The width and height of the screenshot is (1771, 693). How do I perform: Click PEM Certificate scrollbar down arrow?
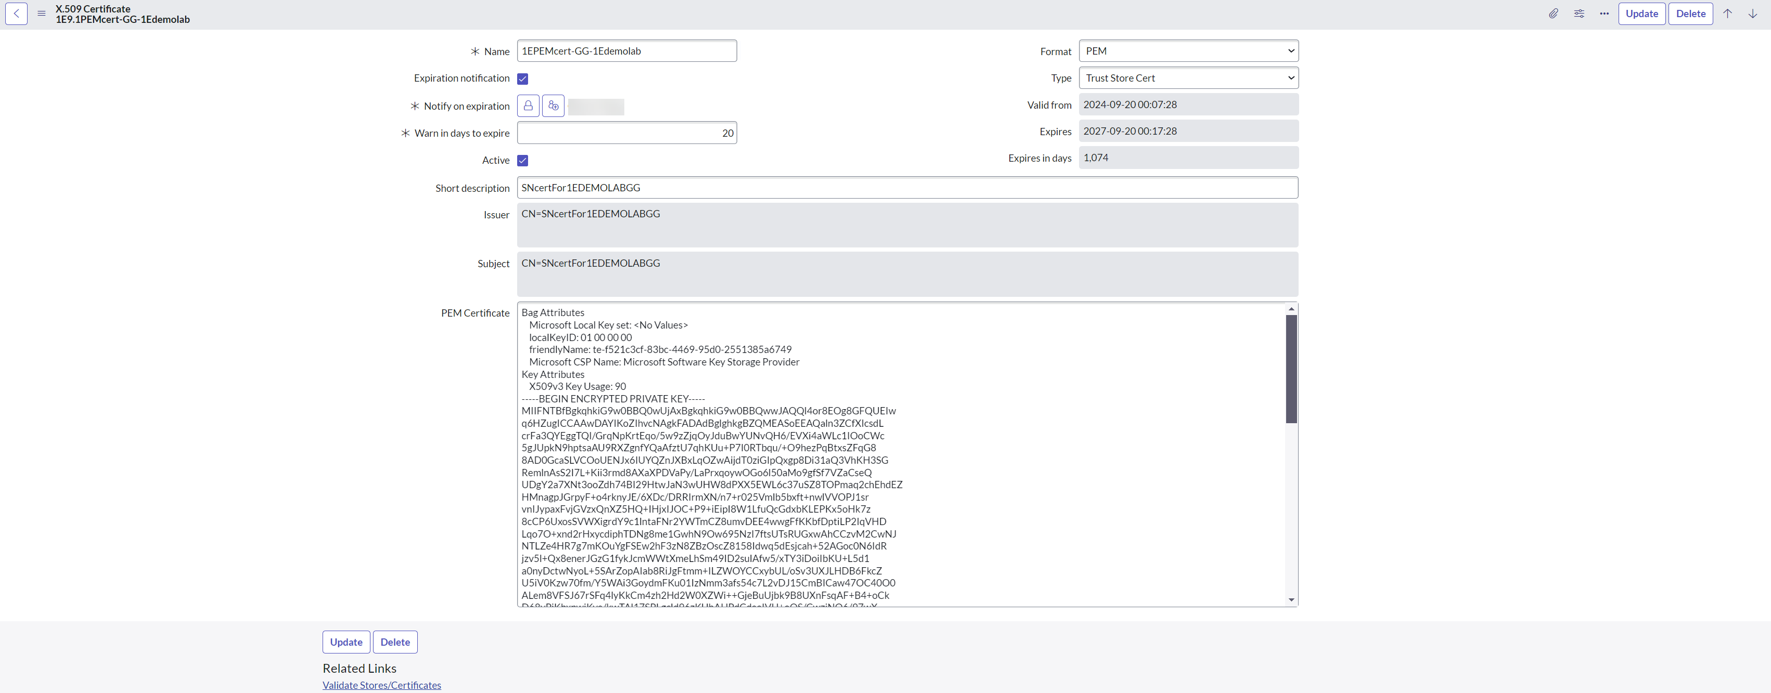click(1291, 599)
